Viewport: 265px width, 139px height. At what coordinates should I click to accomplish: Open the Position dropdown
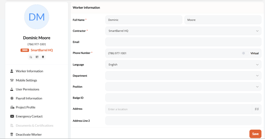[x=183, y=87]
